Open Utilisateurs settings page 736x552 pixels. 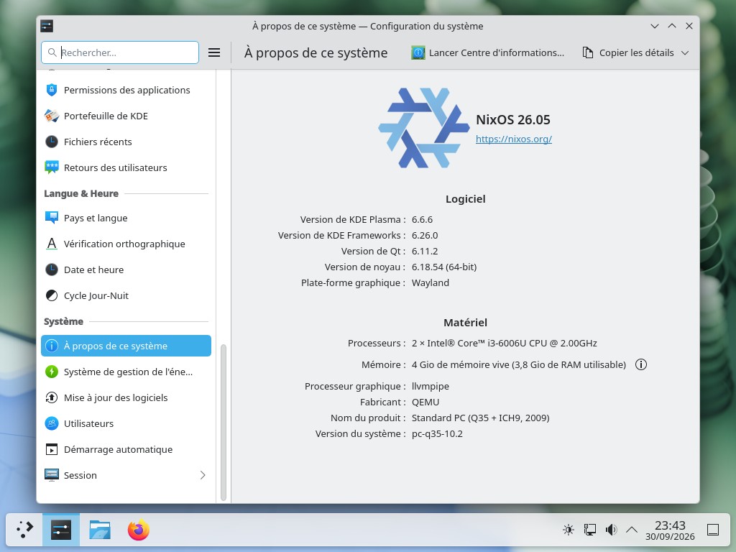click(126, 423)
